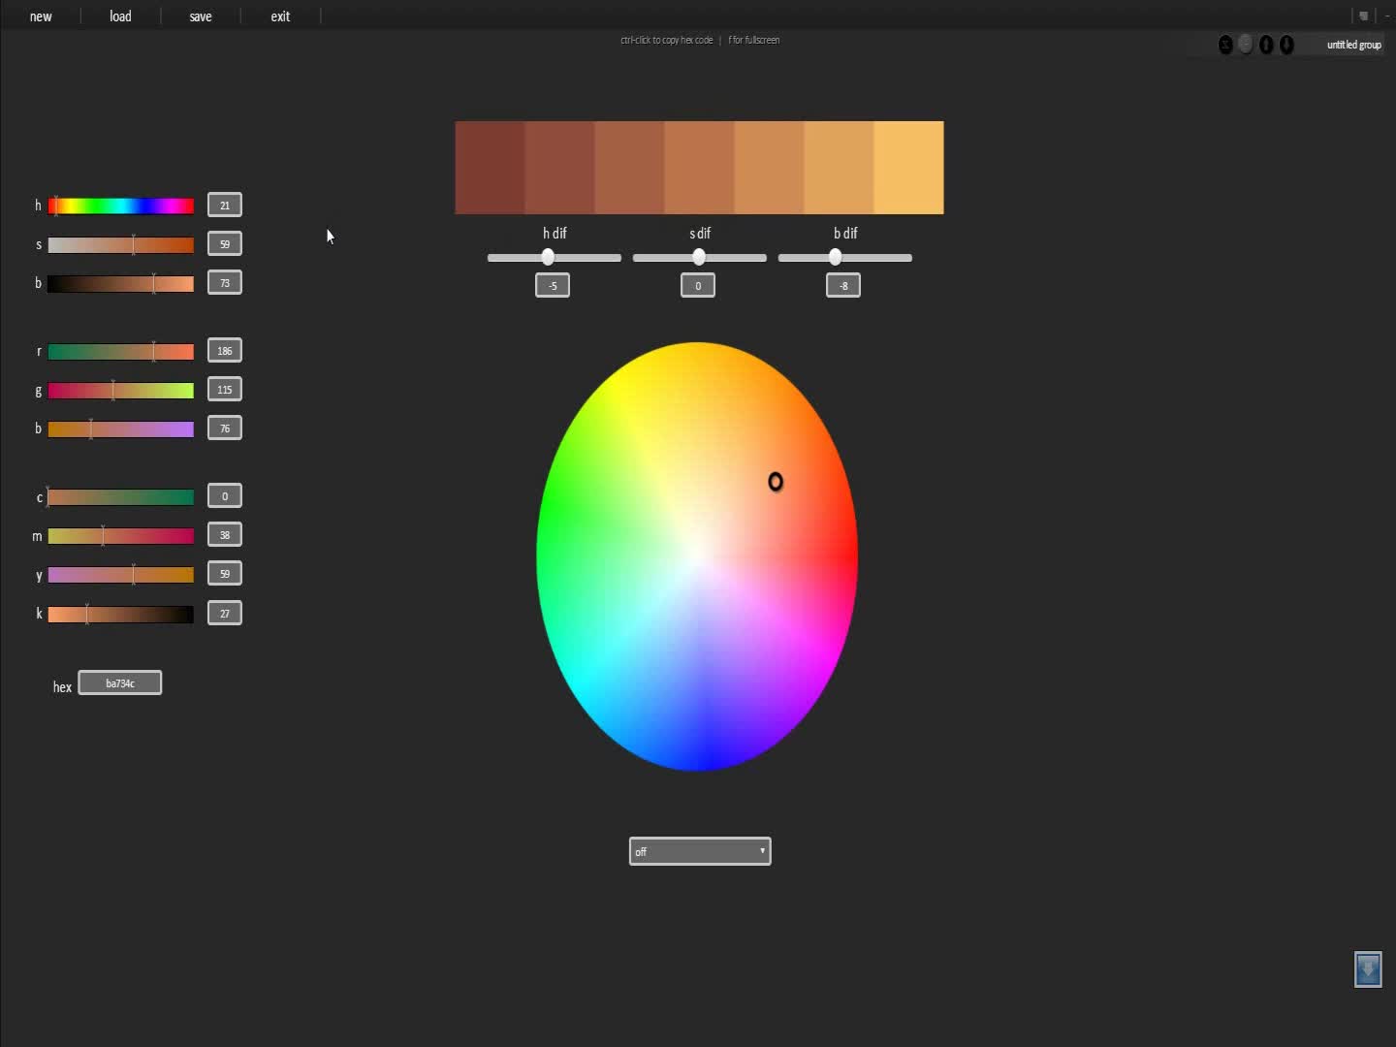Click the s dif value box
The image size is (1396, 1047).
(698, 285)
